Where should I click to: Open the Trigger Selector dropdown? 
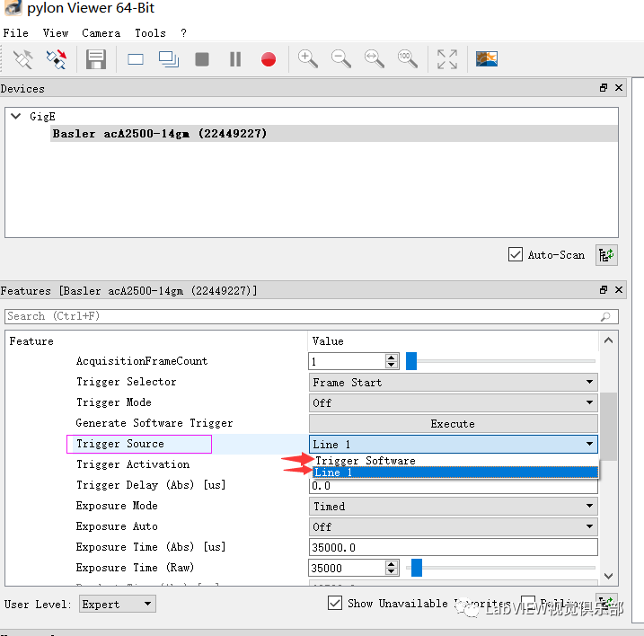453,383
